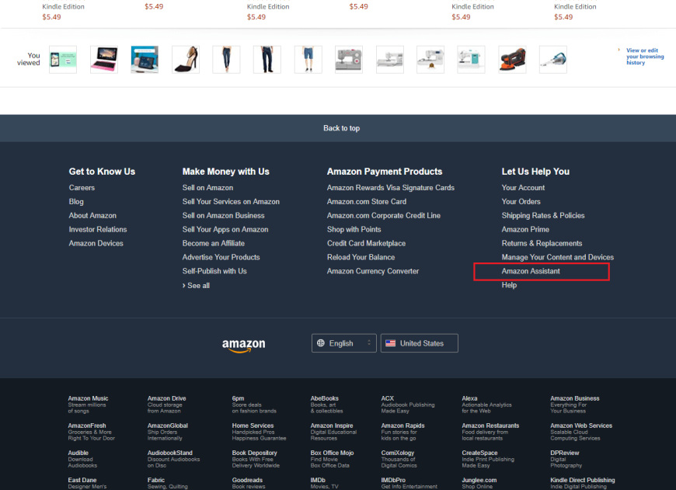Image resolution: width=676 pixels, height=490 pixels.
Task: Open Sell Your Services on Amazon
Action: pyautogui.click(x=231, y=201)
